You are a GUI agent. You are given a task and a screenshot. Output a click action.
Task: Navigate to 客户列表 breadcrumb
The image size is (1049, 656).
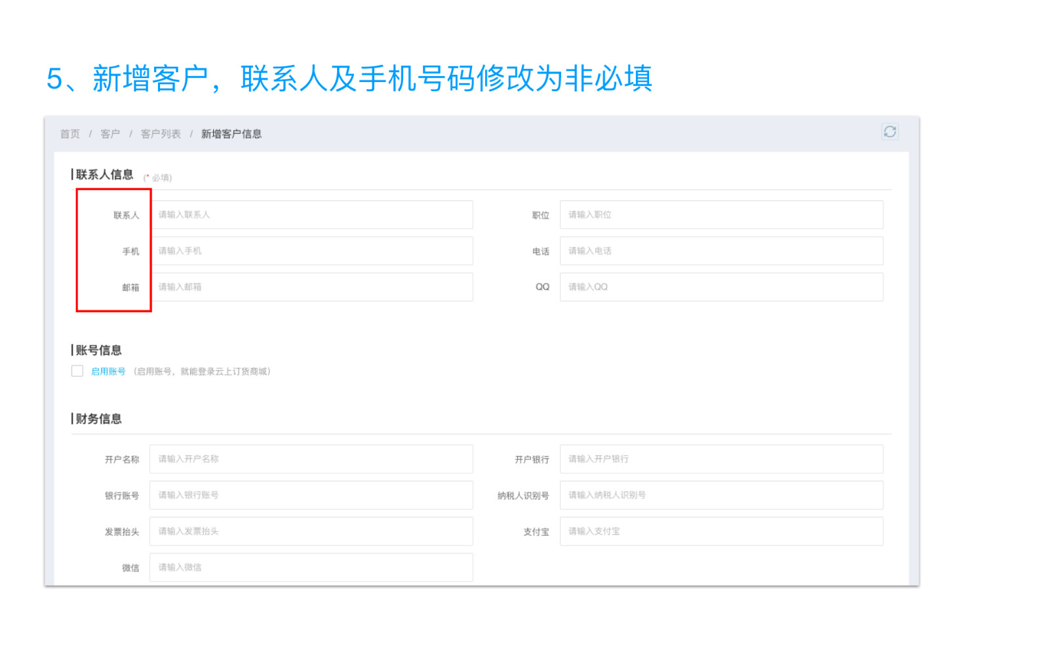161,134
